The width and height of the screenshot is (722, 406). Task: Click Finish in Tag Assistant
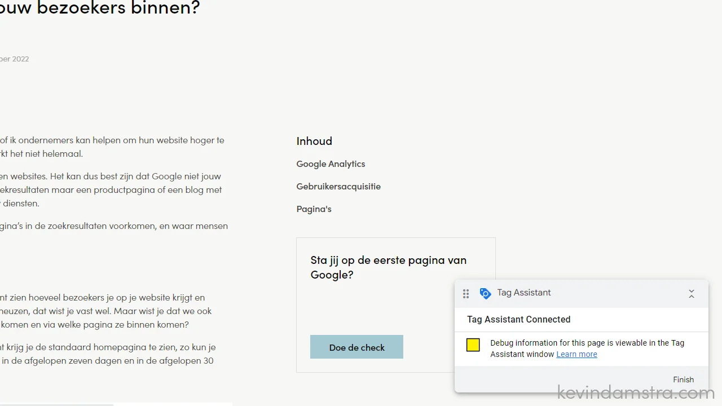pos(683,379)
